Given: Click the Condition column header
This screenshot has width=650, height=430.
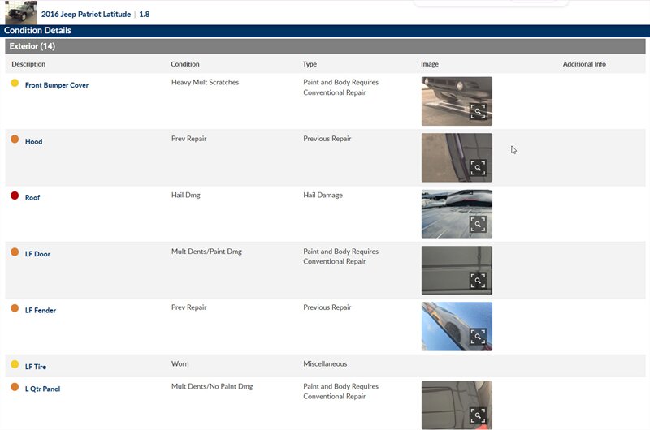Looking at the screenshot, I should (185, 64).
